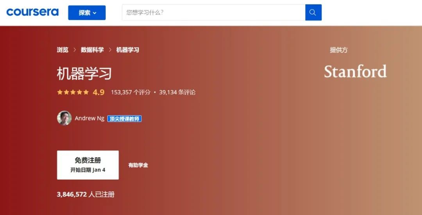
Task: Open the 153,357 个评分 ratings text
Action: [x=131, y=92]
